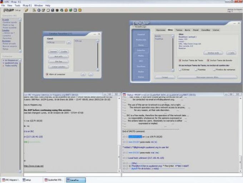The height and width of the screenshot is (183, 243).
Task: Open the Window menu
Action: pos(39,5)
